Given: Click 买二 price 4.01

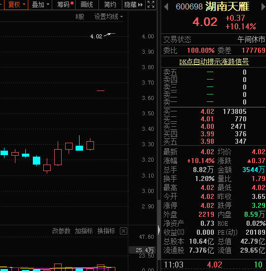Looking at the screenshot, I should 207,119.
